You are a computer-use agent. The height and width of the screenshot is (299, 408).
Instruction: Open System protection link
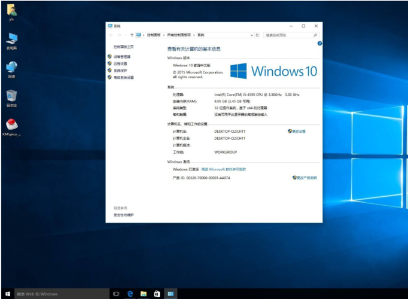coord(120,71)
